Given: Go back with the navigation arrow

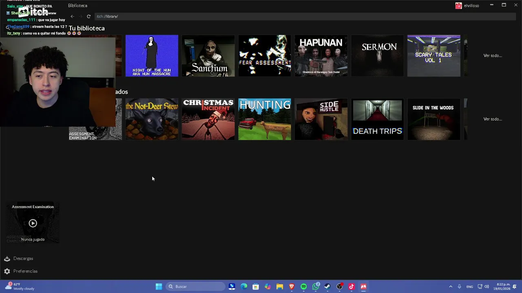Looking at the screenshot, I should pyautogui.click(x=72, y=16).
